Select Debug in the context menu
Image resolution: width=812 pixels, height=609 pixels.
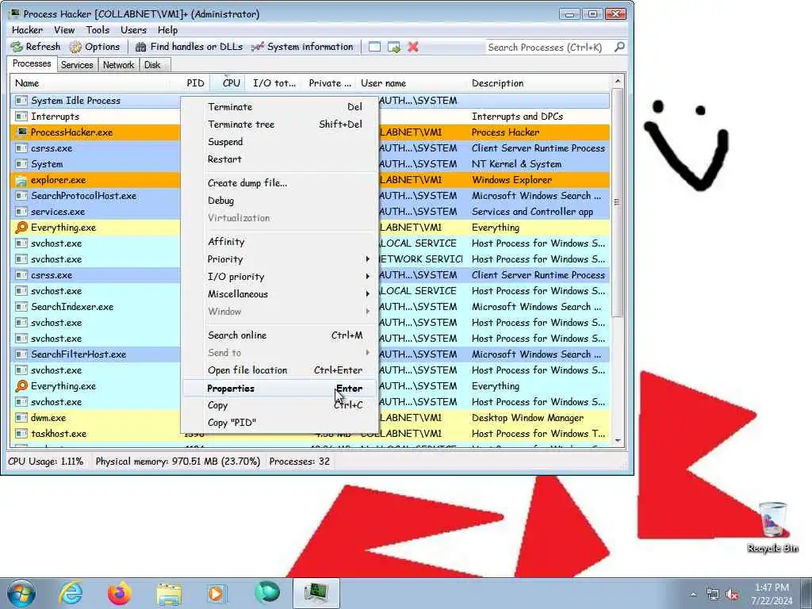coord(280,201)
